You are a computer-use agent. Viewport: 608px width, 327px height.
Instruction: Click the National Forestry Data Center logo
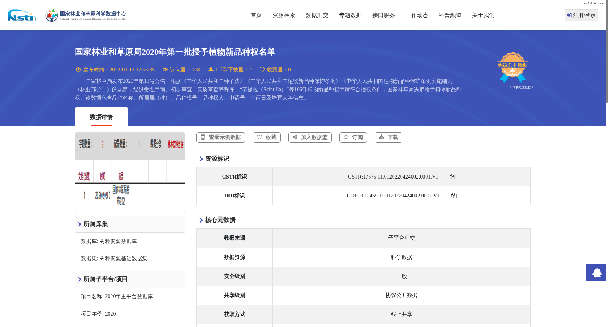pos(85,15)
